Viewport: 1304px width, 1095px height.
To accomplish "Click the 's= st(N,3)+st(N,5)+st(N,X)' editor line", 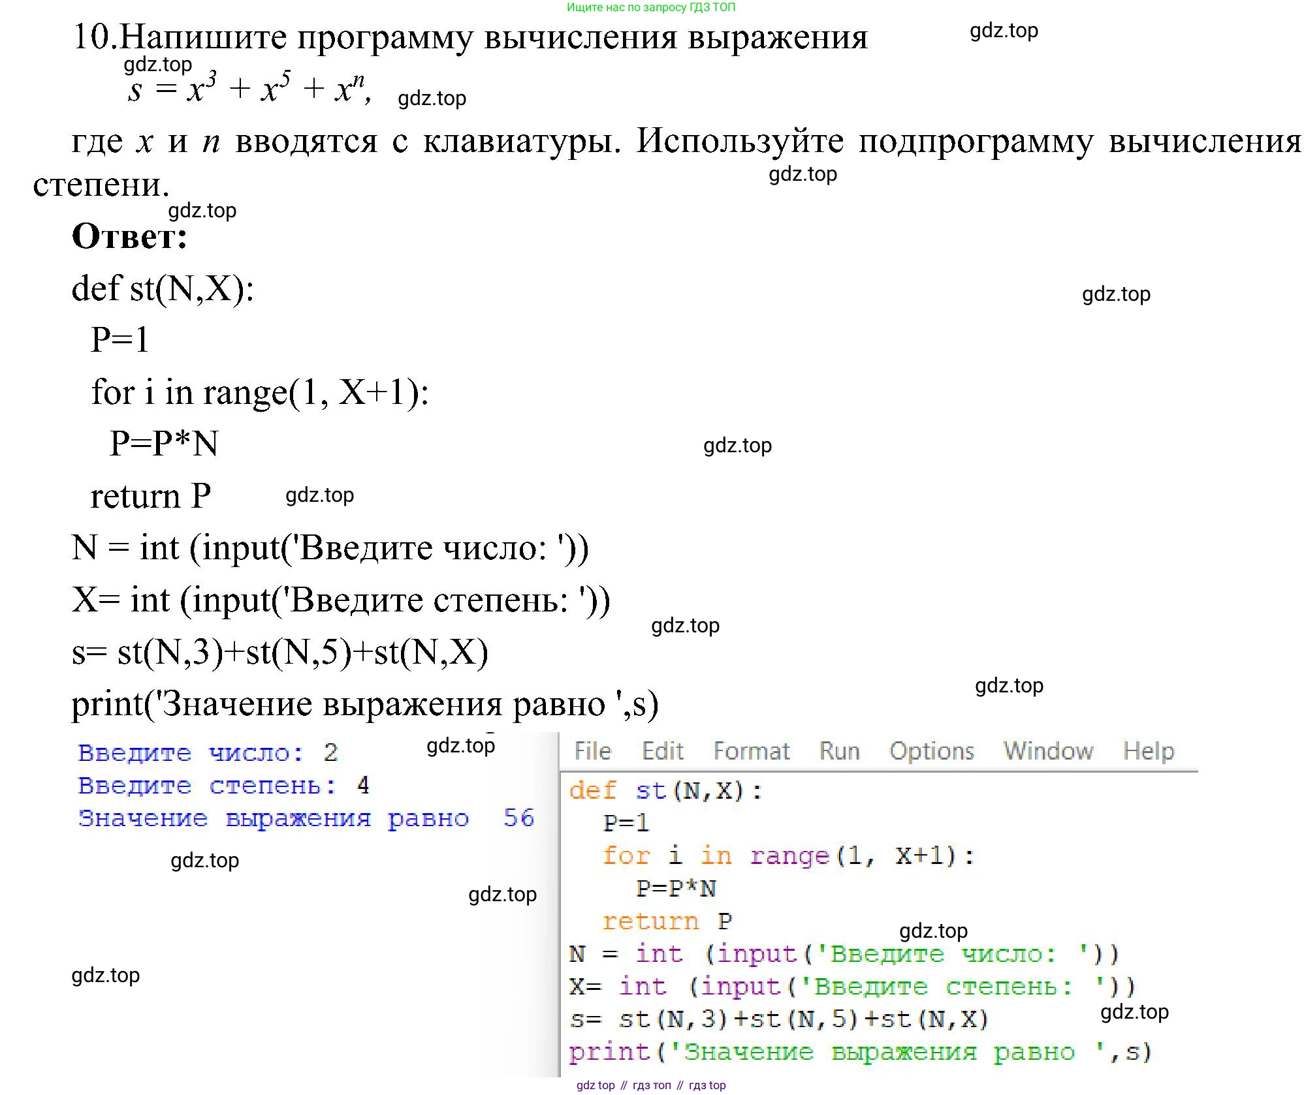I will [x=778, y=1019].
